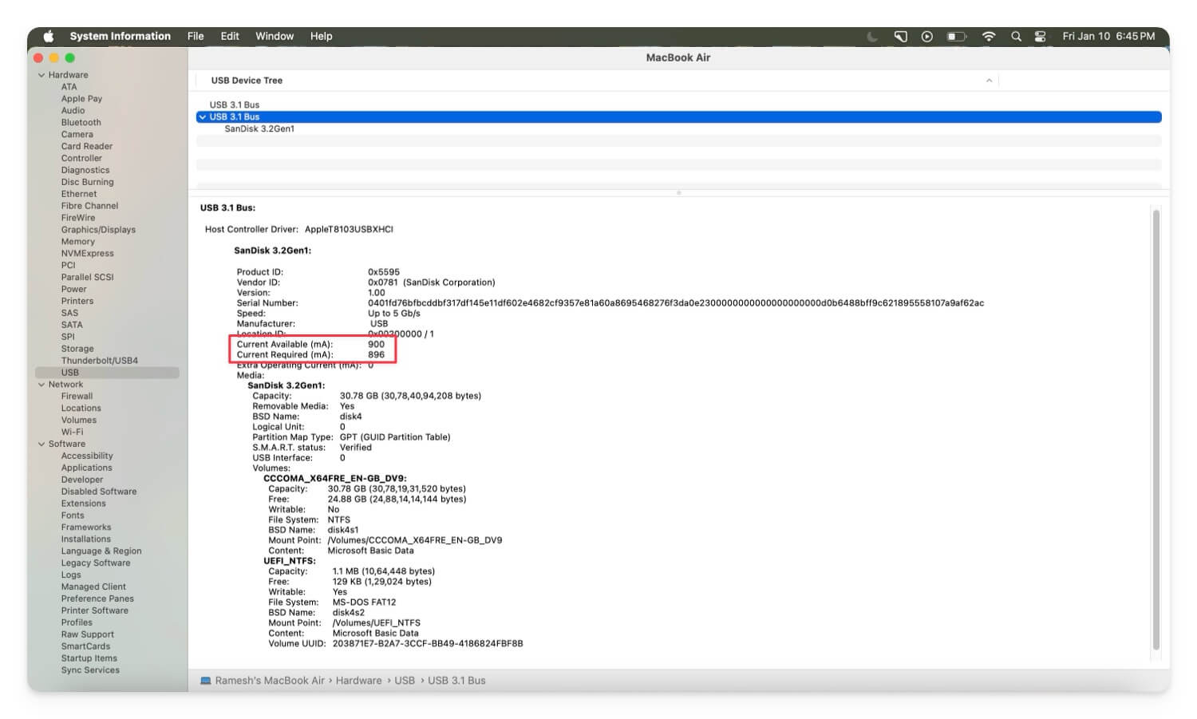Click the Wi-Fi status icon
The image size is (1197, 719).
click(x=988, y=36)
